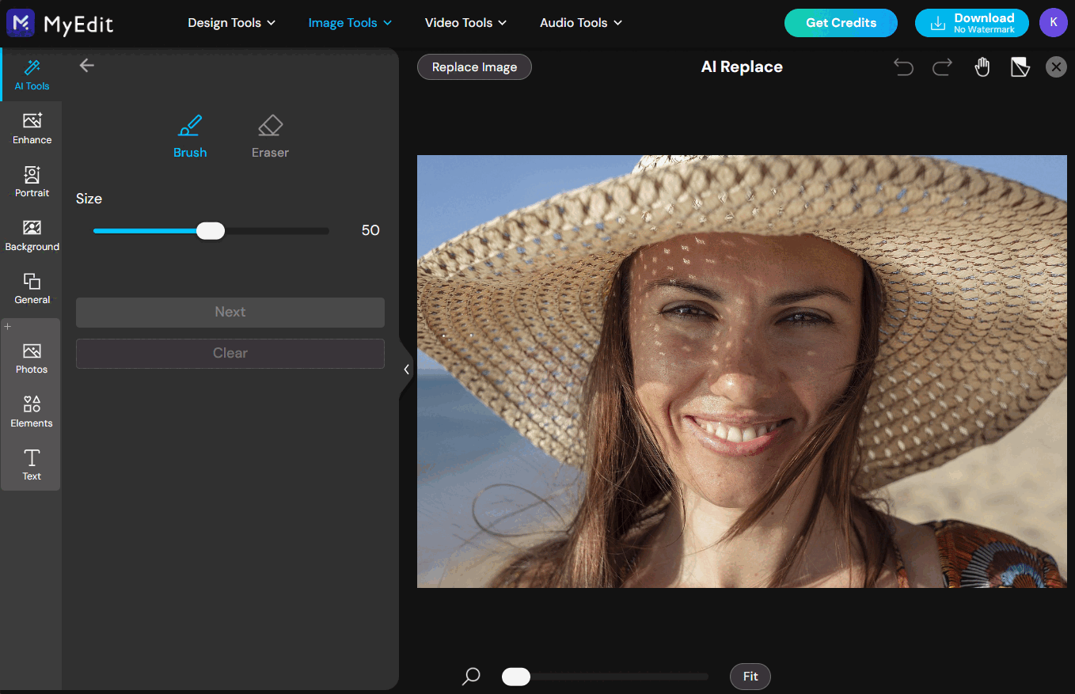Expand the Design Tools menu
Viewport: 1075px width, 694px height.
point(231,23)
